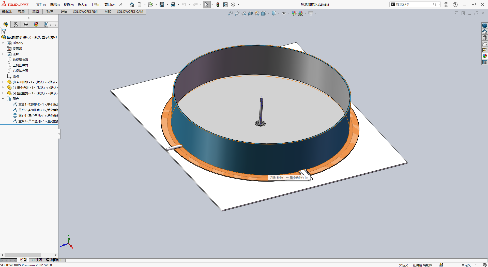Image resolution: width=488 pixels, height=267 pixels.
Task: Open the Save dropdown arrow
Action: pyautogui.click(x=167, y=5)
